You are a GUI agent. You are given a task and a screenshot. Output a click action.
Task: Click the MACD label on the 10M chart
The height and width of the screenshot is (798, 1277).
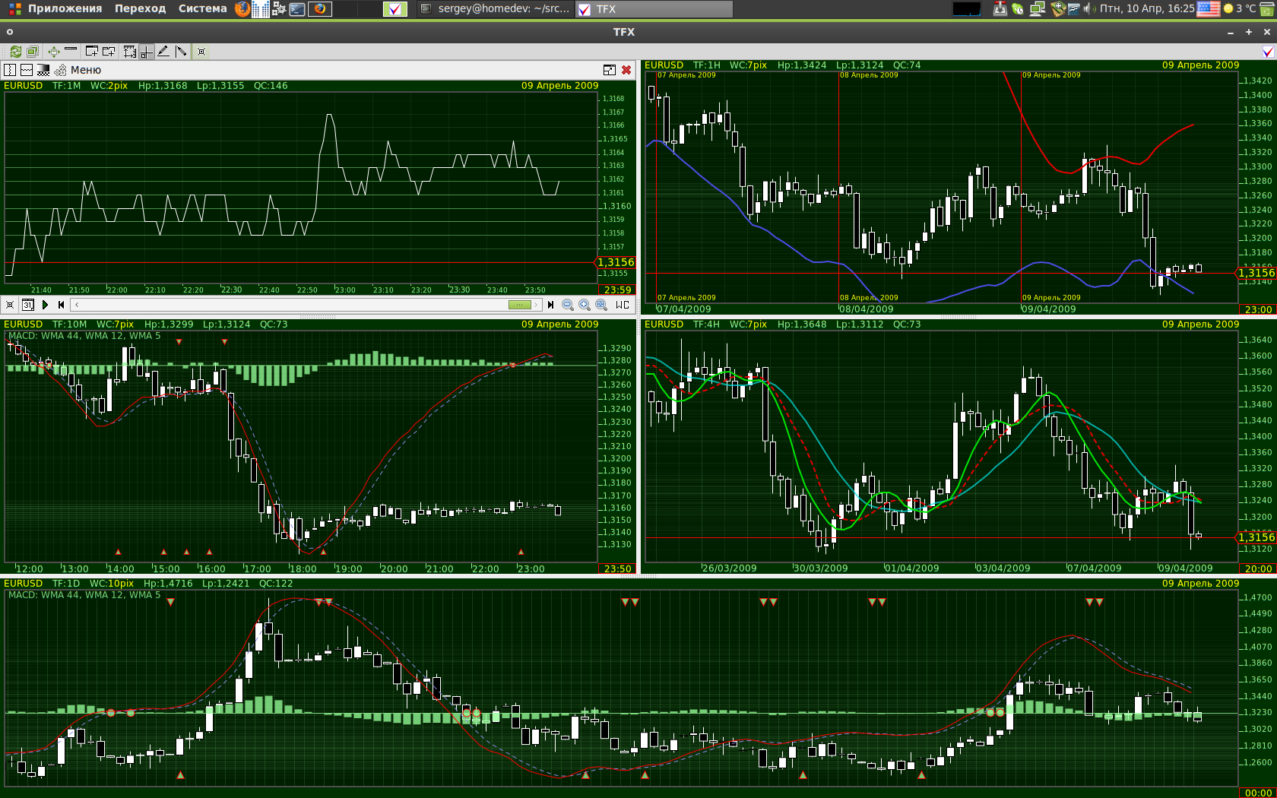point(84,336)
